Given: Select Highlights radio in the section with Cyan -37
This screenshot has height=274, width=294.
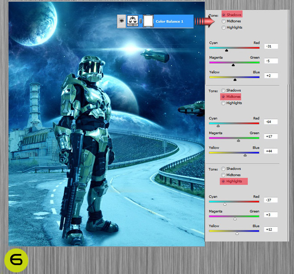Looking at the screenshot, I should [223, 181].
